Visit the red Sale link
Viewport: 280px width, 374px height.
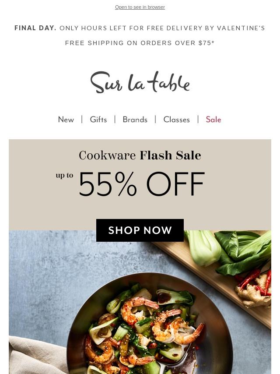[213, 120]
